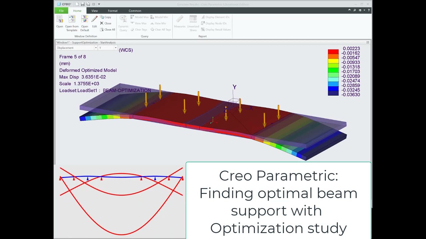
Task: Click the Copy window definition button
Action: tap(106, 17)
